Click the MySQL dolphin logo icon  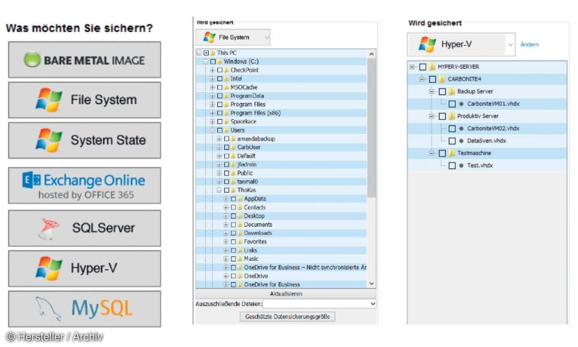pyautogui.click(x=49, y=309)
